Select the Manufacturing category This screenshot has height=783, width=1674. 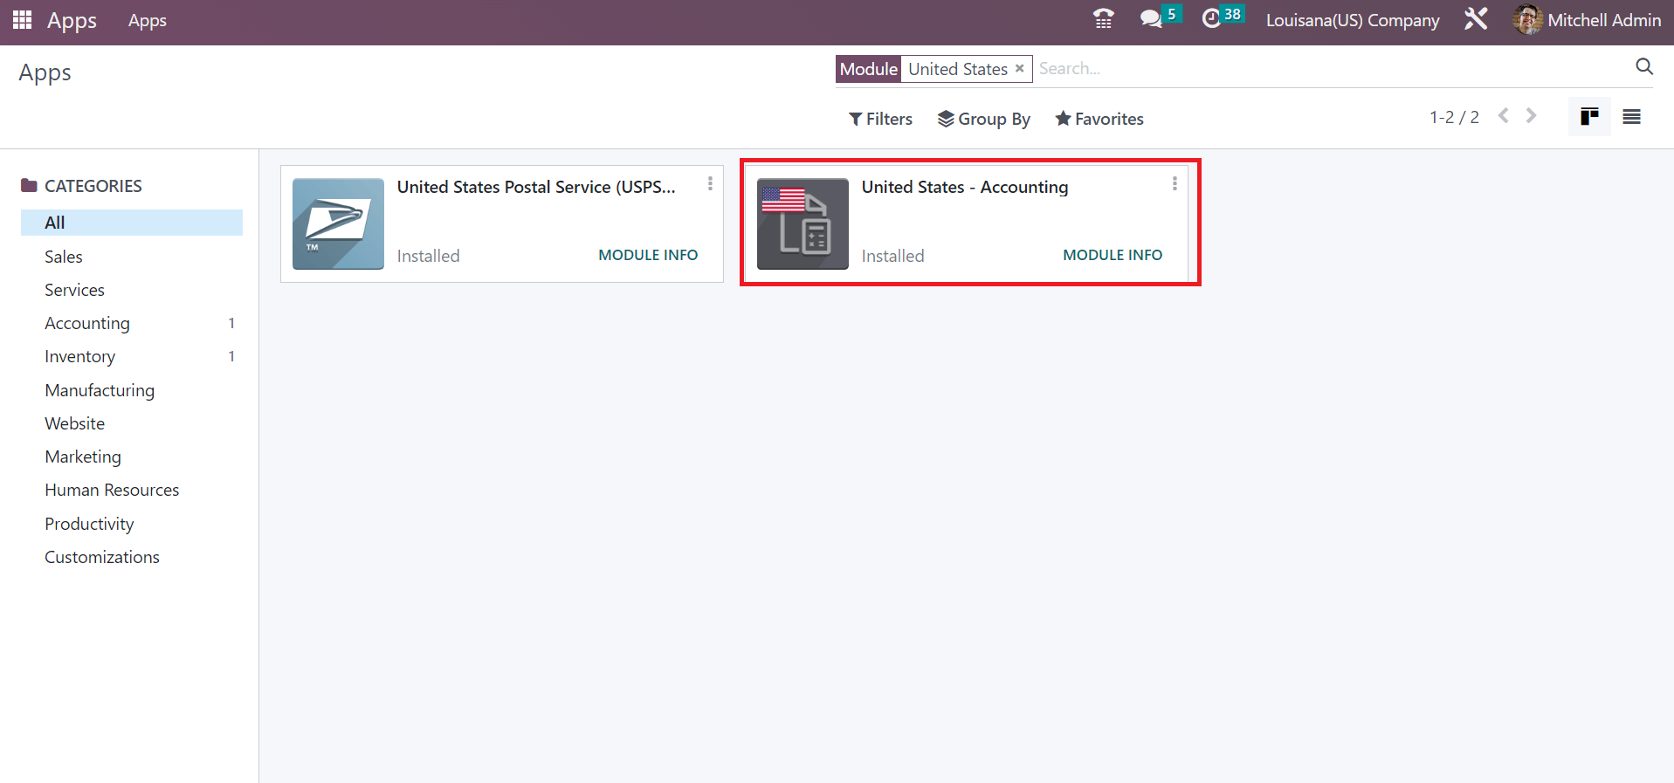click(x=132, y=390)
